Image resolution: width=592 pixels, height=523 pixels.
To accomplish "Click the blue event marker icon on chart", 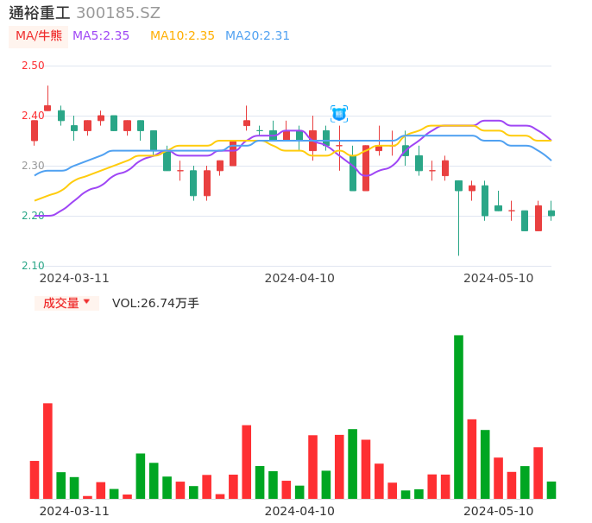I will coord(339,114).
